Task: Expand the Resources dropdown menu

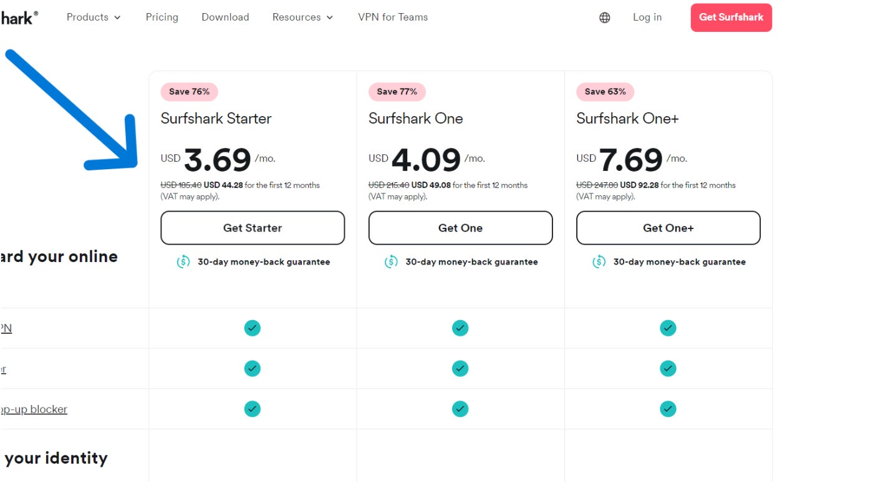Action: (302, 17)
